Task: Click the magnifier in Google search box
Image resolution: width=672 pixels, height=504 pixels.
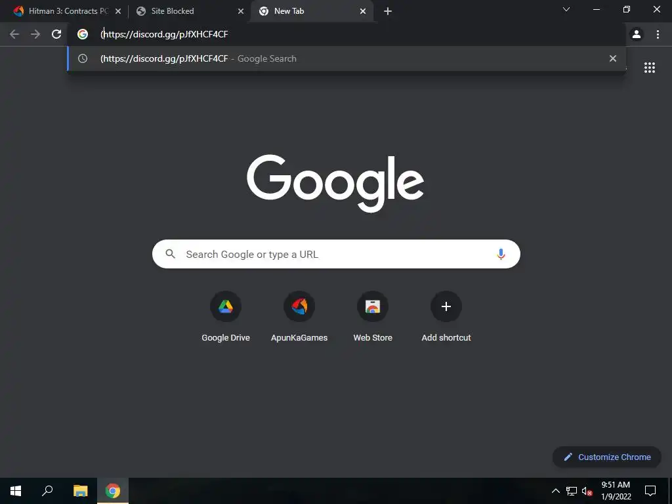Action: pyautogui.click(x=171, y=254)
